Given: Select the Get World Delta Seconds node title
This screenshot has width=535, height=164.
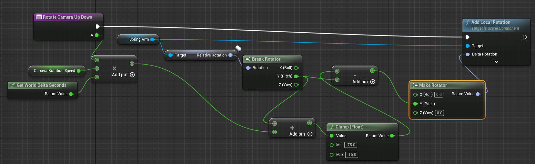Looking at the screenshot, I should pos(41,85).
